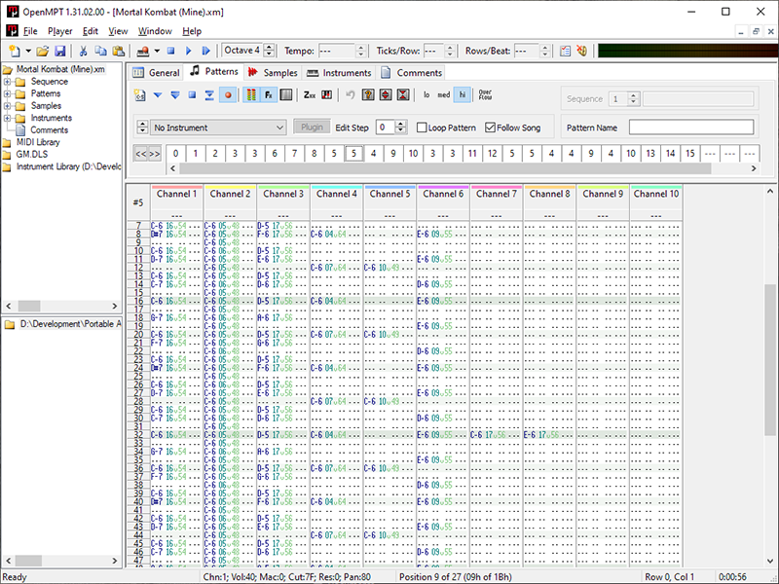The height and width of the screenshot is (584, 779).
Task: Click the Cut scissors icon
Action: 84,51
